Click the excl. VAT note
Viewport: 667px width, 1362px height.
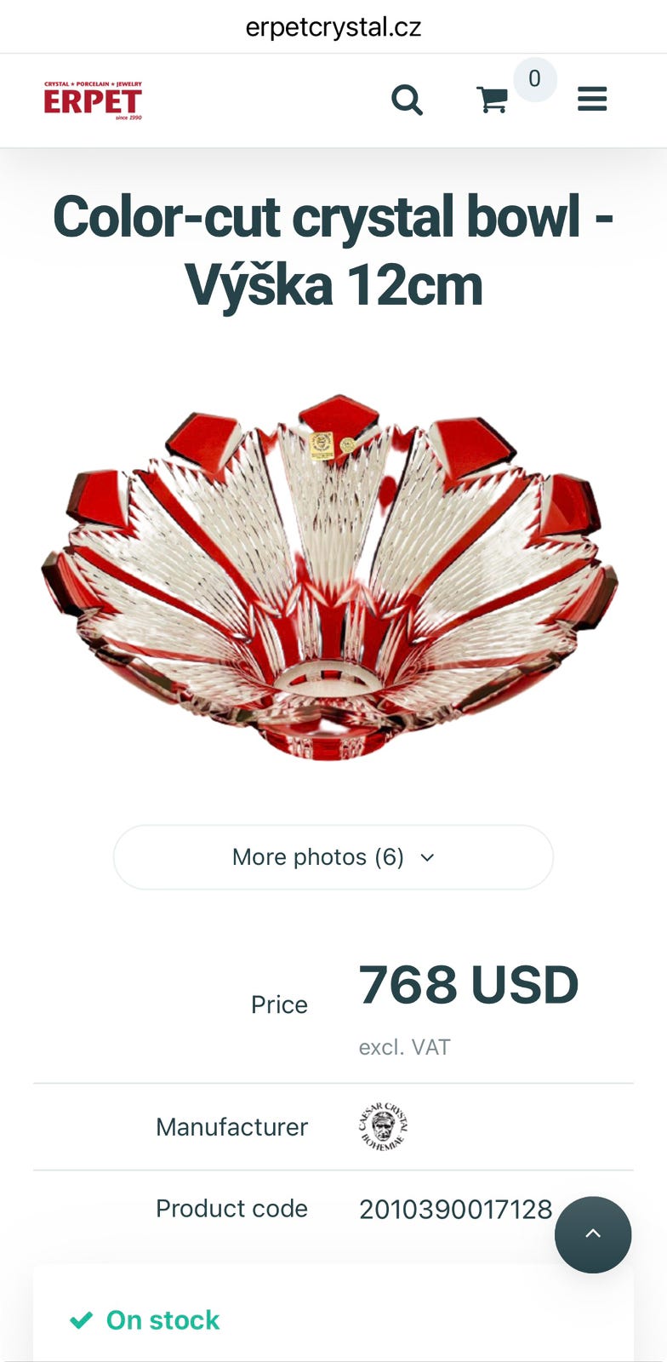click(405, 1047)
